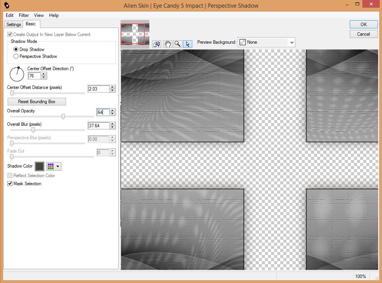Click the Overall Opacity slider handle
This screenshot has height=283, width=382.
63,116
